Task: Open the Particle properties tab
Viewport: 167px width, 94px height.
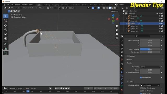Action: pos(122,76)
